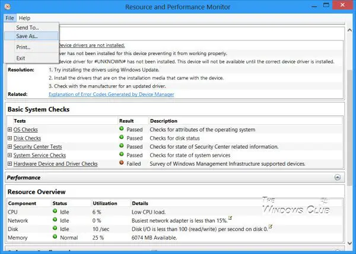
Task: Click the Performance section heading
Action: coord(24,178)
